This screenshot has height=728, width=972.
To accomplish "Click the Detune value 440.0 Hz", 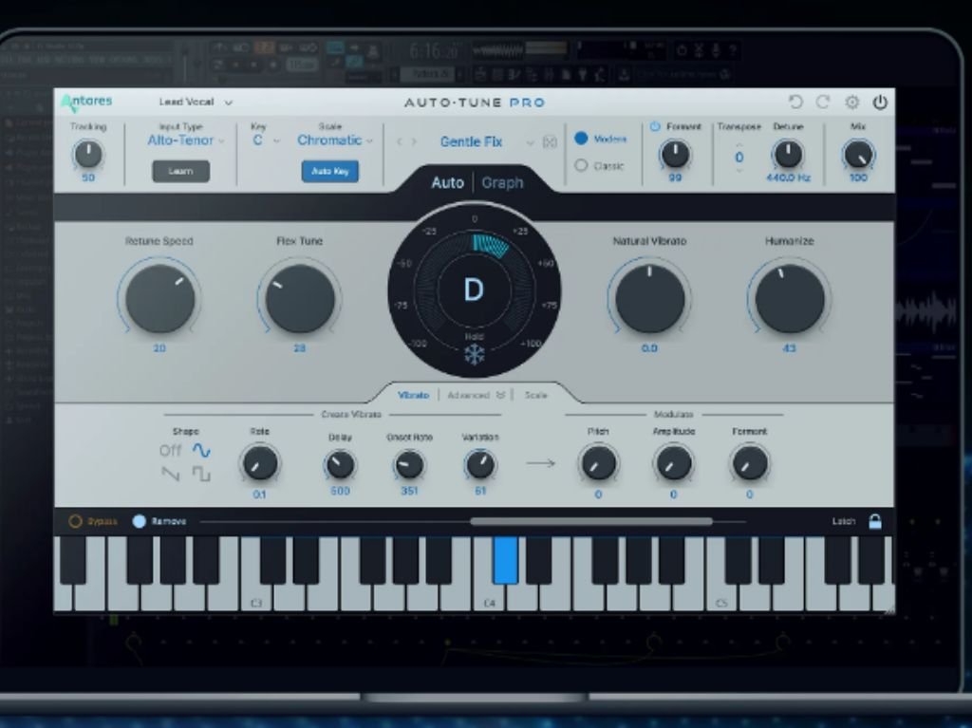I will [788, 178].
